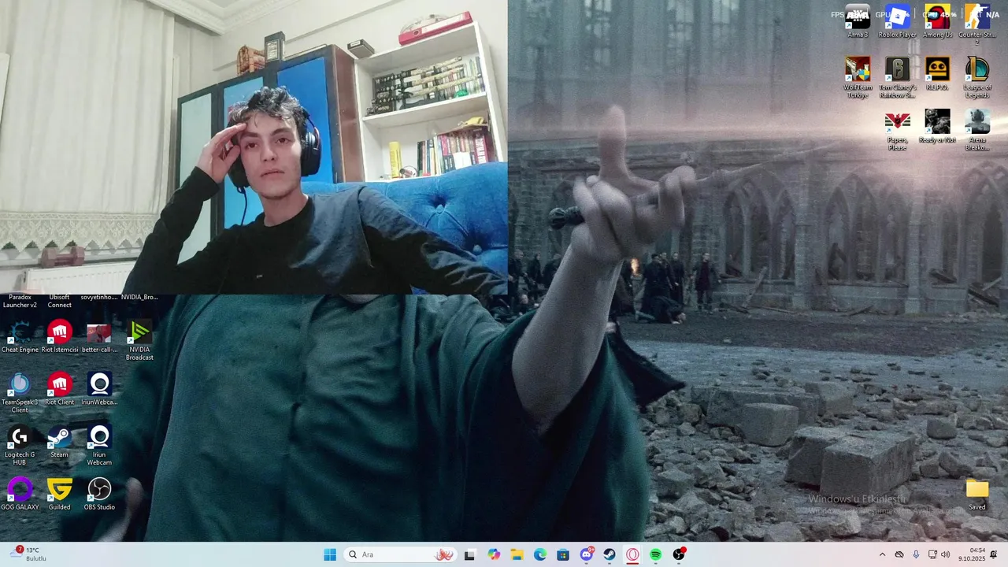Screen dimensions: 1008x567
Task: Open Microsoft Store from the taskbar
Action: tap(563, 554)
